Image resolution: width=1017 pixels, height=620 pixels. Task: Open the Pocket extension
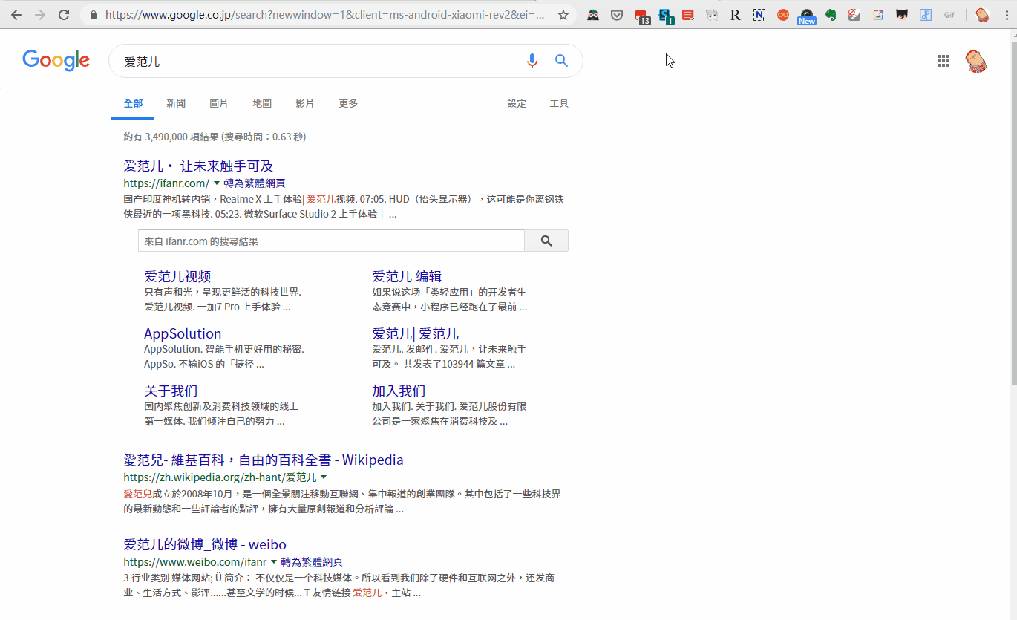click(617, 15)
